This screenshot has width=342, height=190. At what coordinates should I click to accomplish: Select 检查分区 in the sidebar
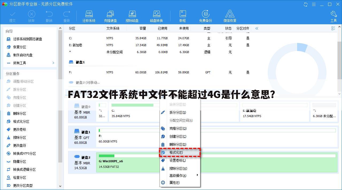point(20,177)
